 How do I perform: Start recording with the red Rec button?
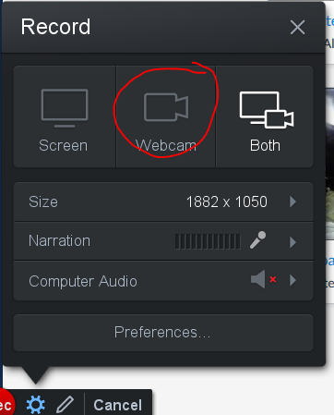coord(6,404)
